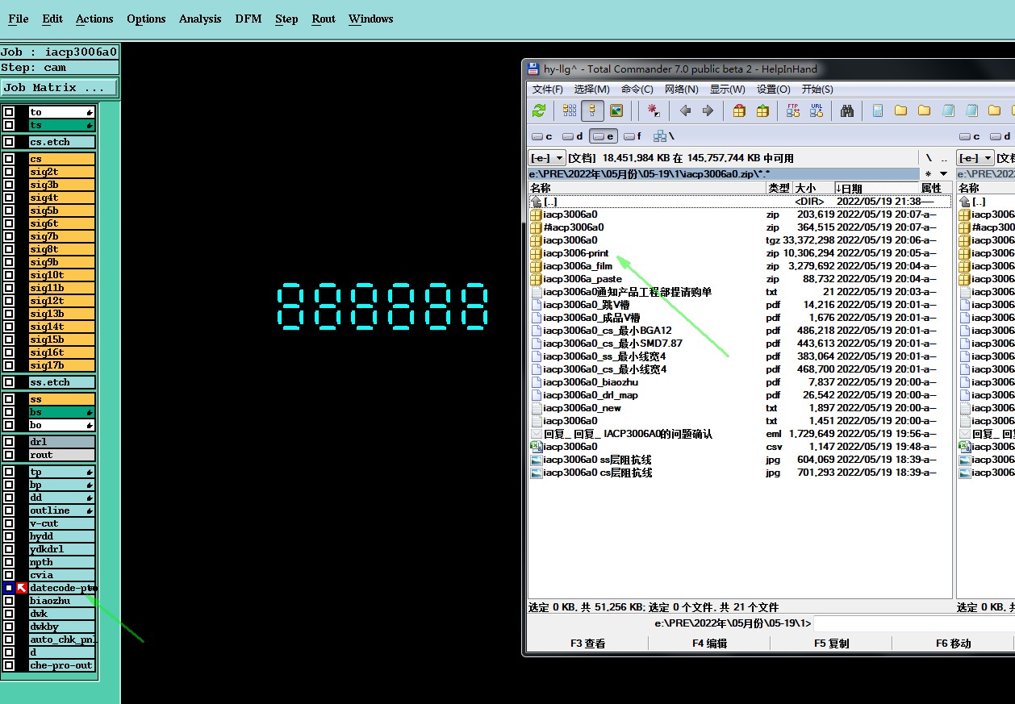Toggle checkbox for layer sig17b

click(9, 365)
